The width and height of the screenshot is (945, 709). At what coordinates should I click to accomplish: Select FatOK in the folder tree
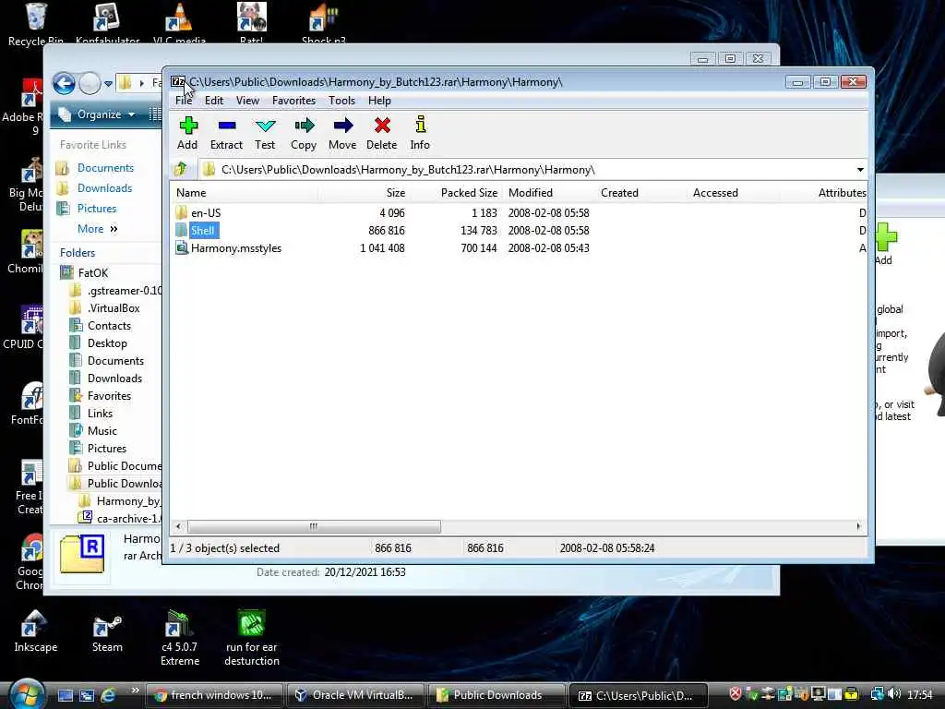[x=93, y=273]
